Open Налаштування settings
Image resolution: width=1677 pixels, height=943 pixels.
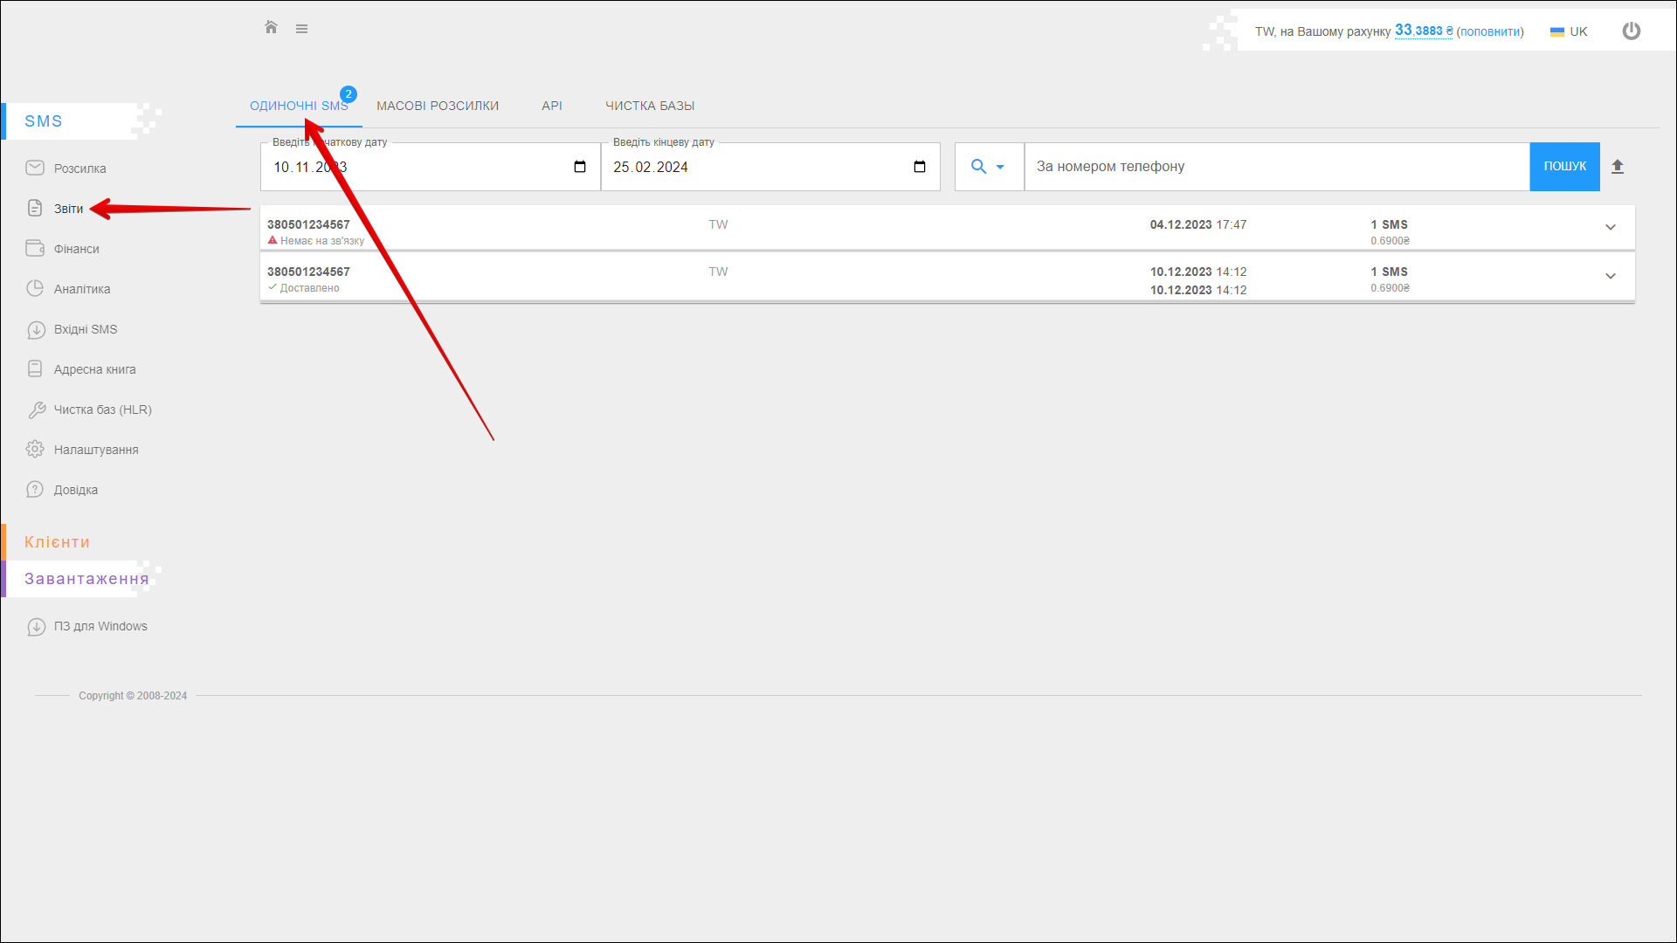[x=95, y=450]
